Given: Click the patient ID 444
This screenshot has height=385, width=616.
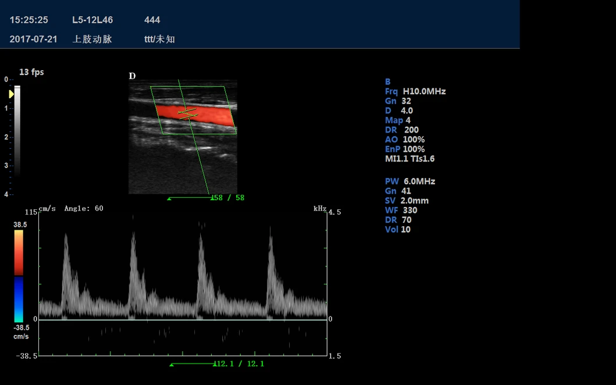Looking at the screenshot, I should [x=152, y=20].
